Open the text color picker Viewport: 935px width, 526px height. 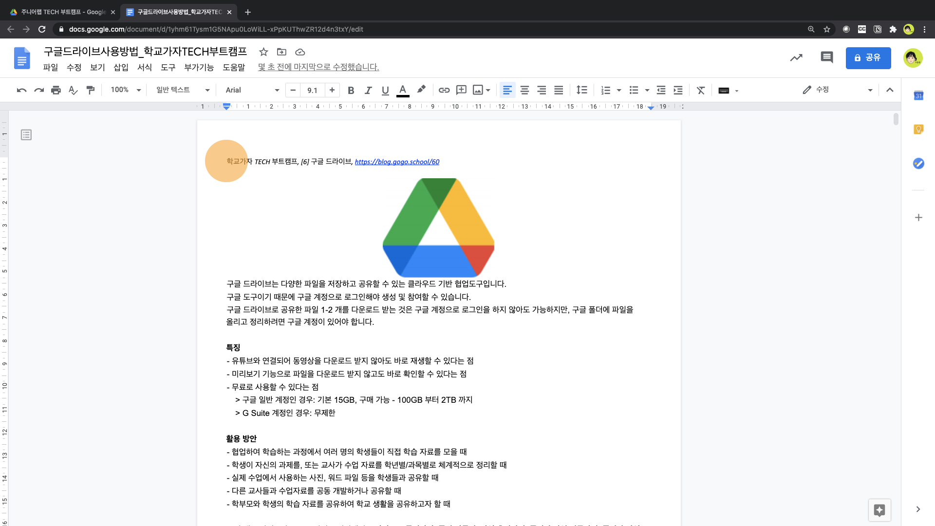(x=403, y=90)
